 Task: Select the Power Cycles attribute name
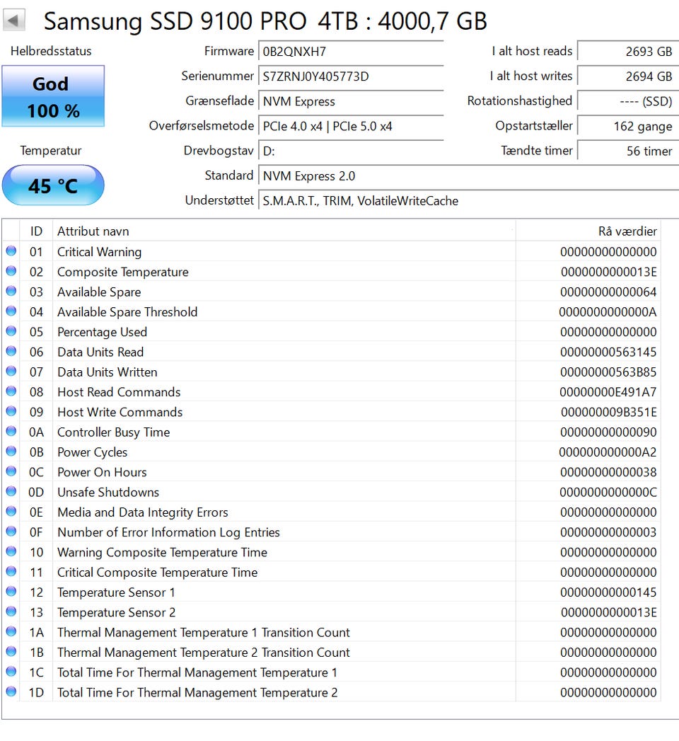point(92,452)
